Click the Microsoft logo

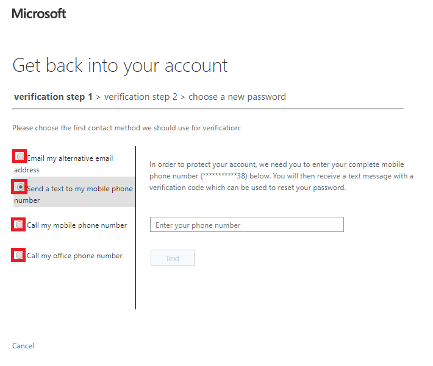(x=39, y=13)
